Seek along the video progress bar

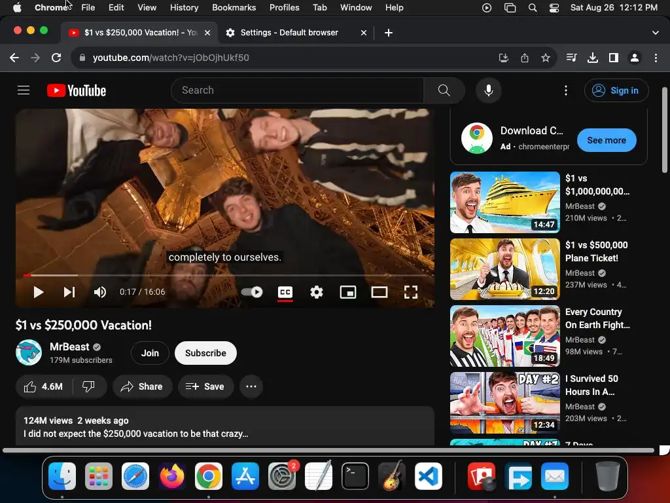225,275
